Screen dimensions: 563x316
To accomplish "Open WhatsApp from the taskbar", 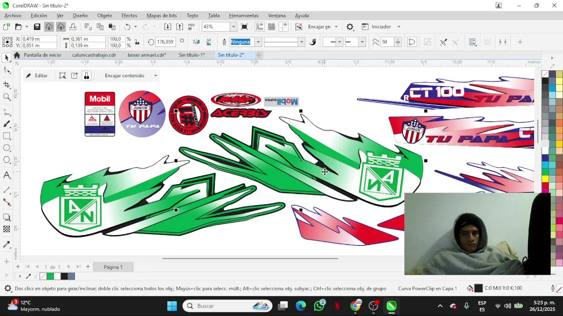I will pyautogui.click(x=319, y=306).
